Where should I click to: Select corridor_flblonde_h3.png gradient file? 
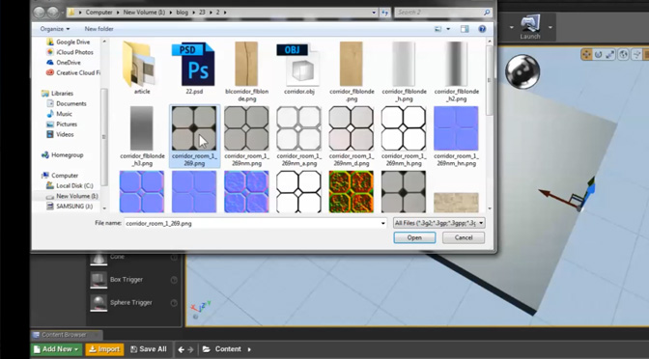pyautogui.click(x=142, y=128)
